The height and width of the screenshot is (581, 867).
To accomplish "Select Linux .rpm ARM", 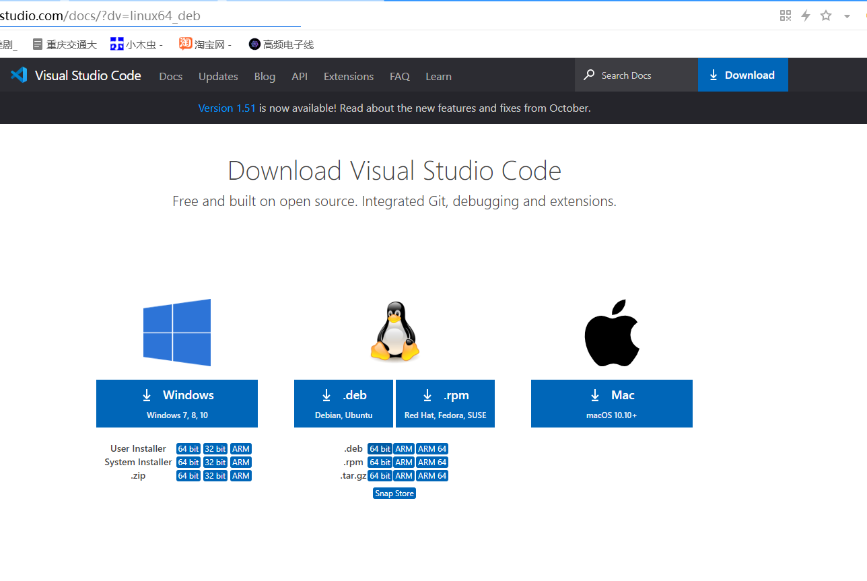I will click(x=404, y=462).
